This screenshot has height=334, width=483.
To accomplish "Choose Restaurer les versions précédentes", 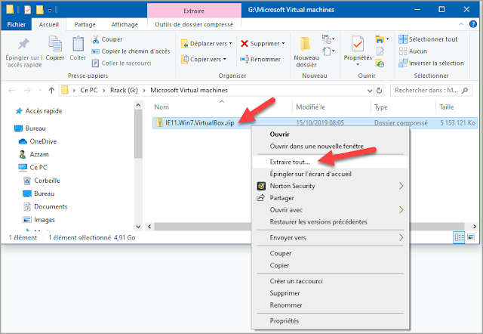I will coord(331,221).
